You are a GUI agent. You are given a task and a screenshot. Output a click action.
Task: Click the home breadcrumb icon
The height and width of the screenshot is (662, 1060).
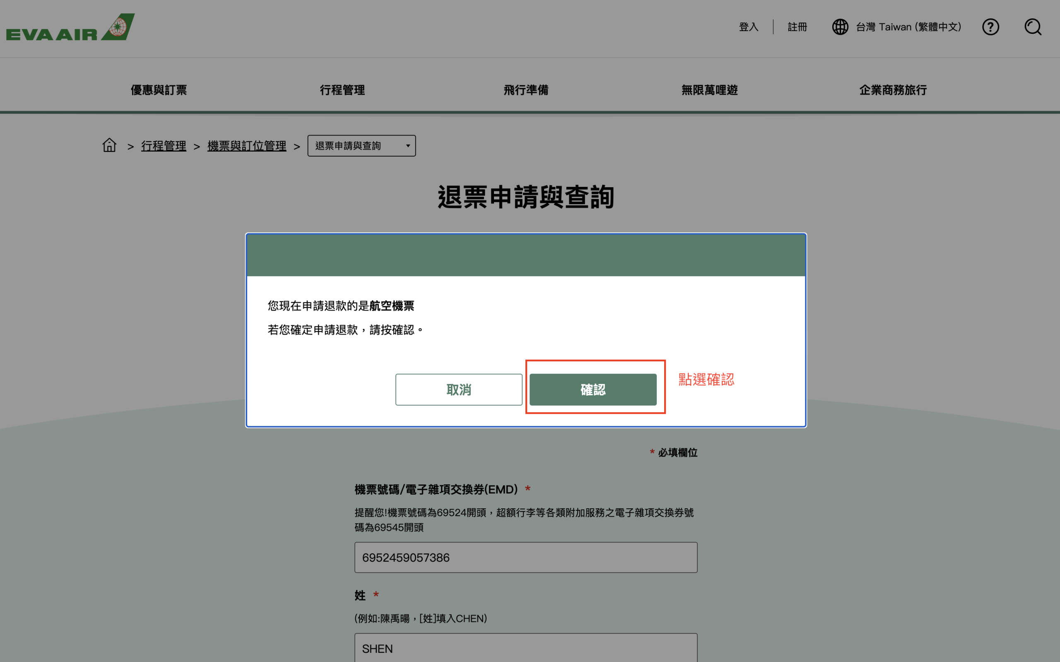(x=109, y=145)
